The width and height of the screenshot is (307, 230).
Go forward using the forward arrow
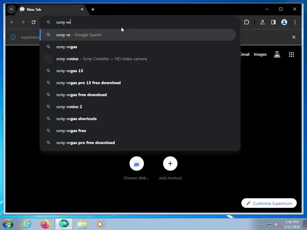click(x=23, y=22)
